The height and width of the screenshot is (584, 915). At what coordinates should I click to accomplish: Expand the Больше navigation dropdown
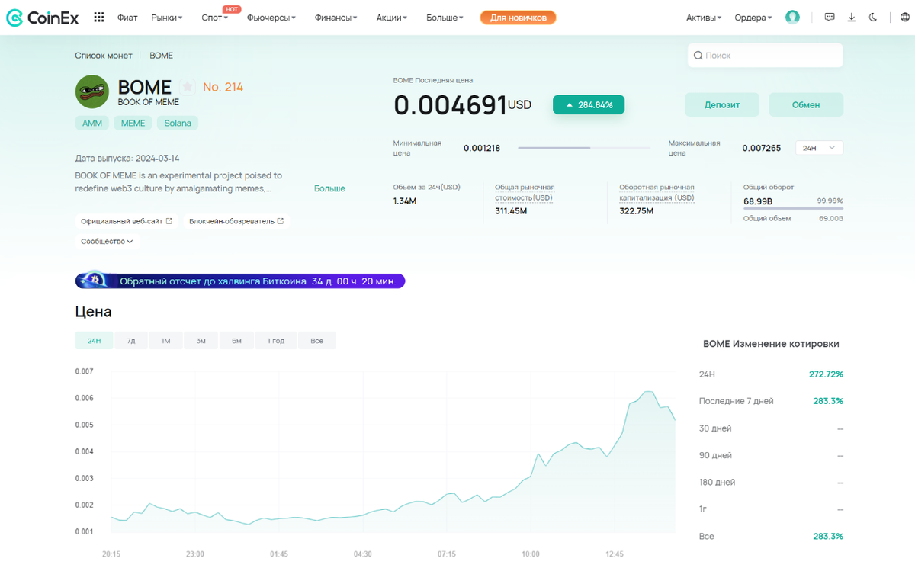(445, 18)
